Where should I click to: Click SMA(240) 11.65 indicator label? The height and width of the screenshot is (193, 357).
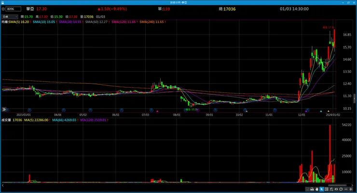[151, 22]
